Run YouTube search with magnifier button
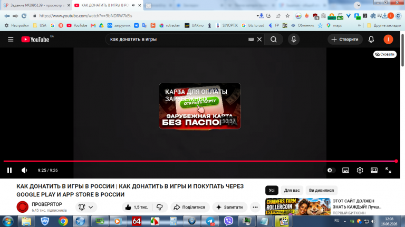 click(x=274, y=40)
